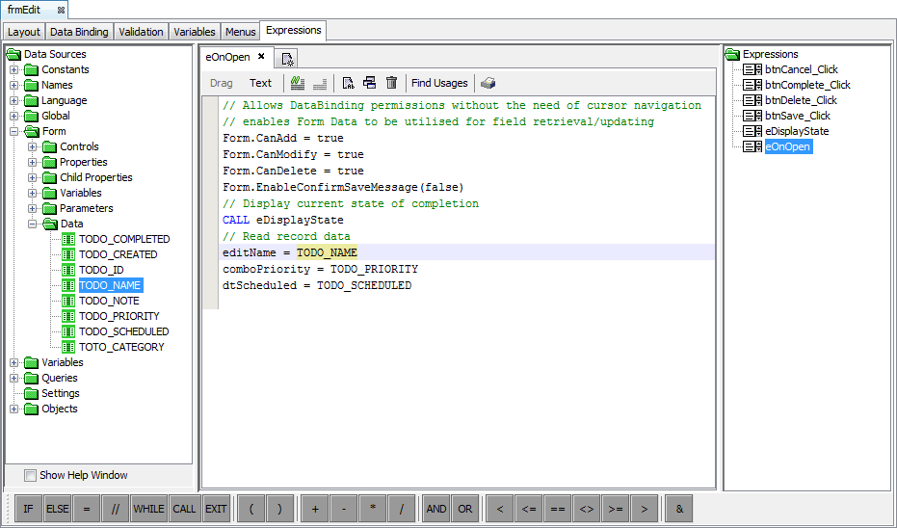
Task: Click the printer icon in toolbar
Action: coord(488,83)
